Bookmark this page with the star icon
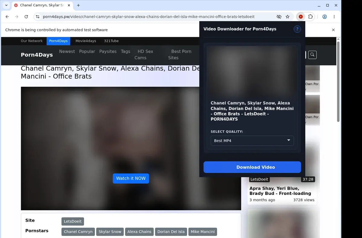Image resolution: width=362 pixels, height=238 pixels. point(287,17)
